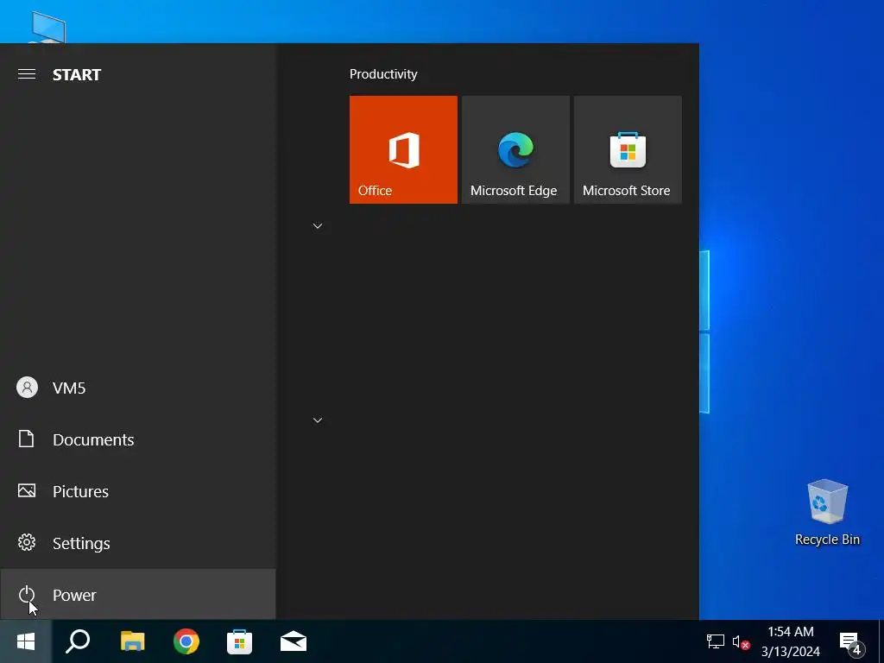
Task: Open network status tray icon
Action: (716, 641)
